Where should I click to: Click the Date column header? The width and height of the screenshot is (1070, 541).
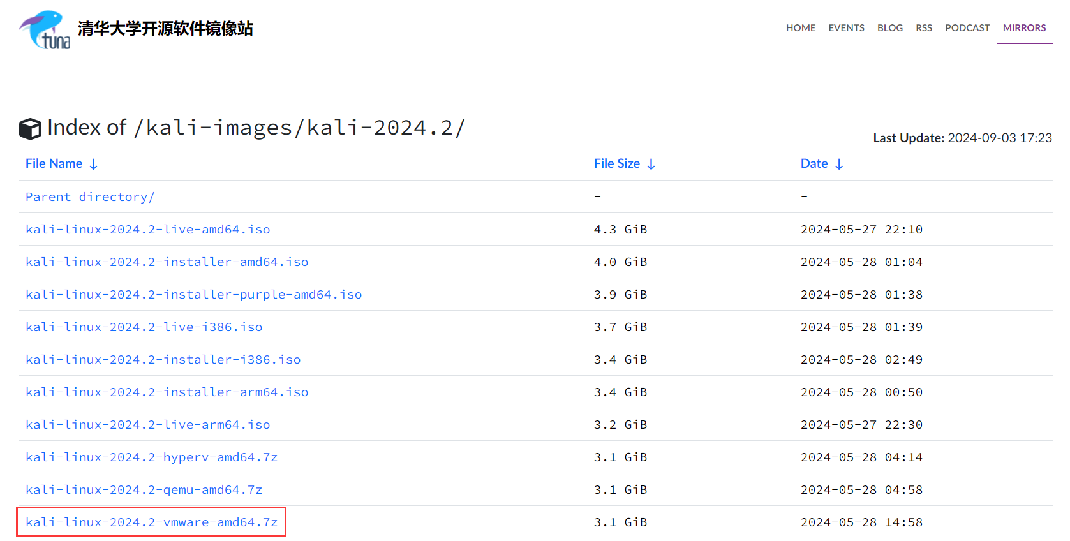(814, 164)
